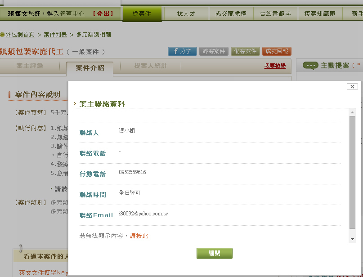Click the 轉寄案件 button

214,51
